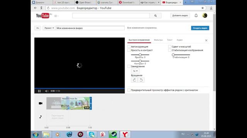This screenshot has height=138, width=247.
Task: Open new browser tab with plus
Action: (x=185, y=2)
